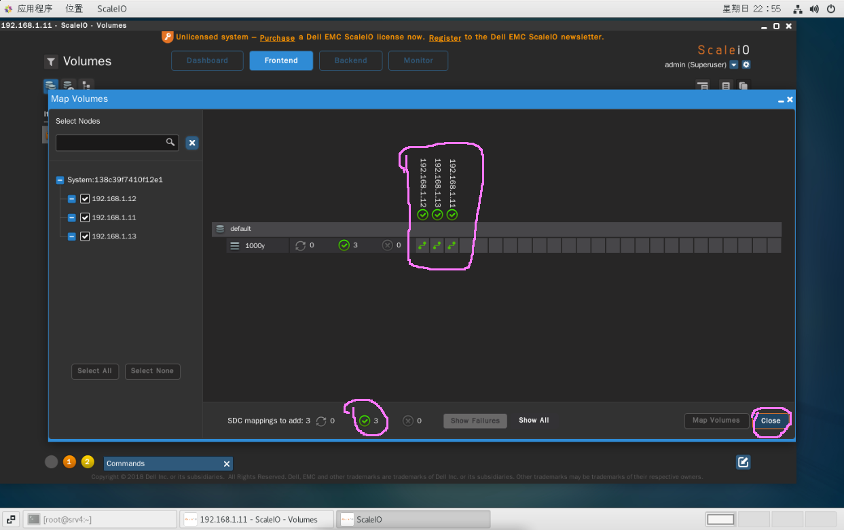Open the 位置 menu
Viewport: 844px width, 530px height.
[x=74, y=9]
